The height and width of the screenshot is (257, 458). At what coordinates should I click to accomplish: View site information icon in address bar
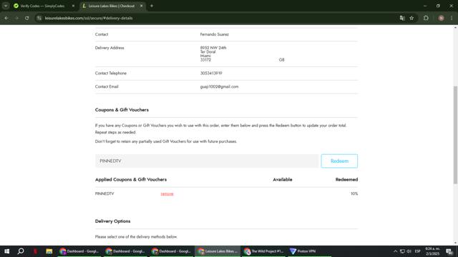(39, 18)
